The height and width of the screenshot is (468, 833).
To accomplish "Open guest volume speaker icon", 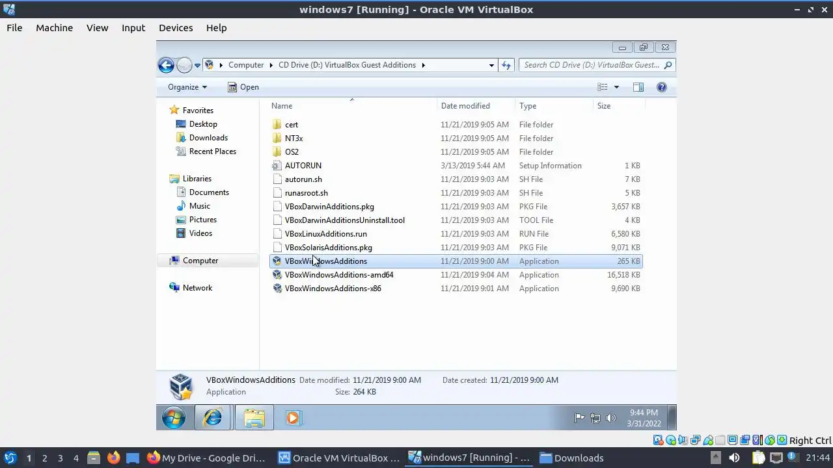I will click(610, 418).
